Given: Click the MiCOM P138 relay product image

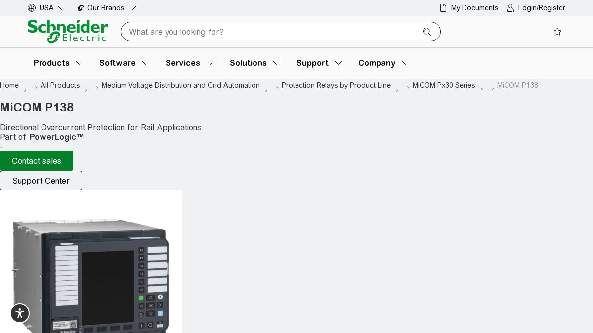Looking at the screenshot, I should [91, 261].
